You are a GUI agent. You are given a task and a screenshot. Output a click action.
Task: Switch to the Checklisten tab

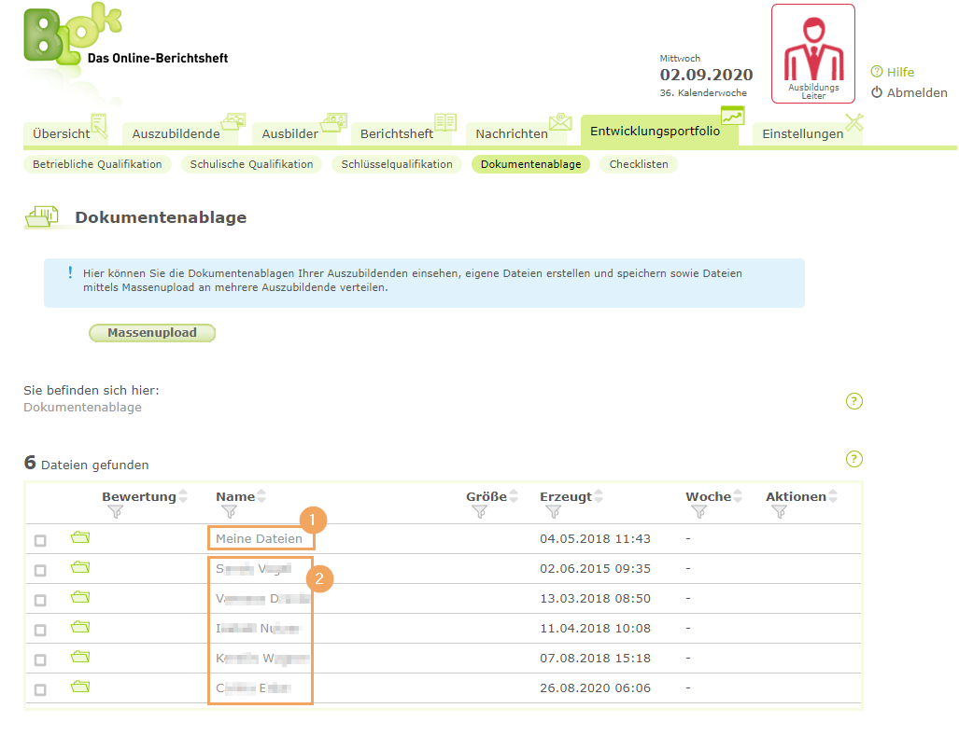click(x=638, y=164)
